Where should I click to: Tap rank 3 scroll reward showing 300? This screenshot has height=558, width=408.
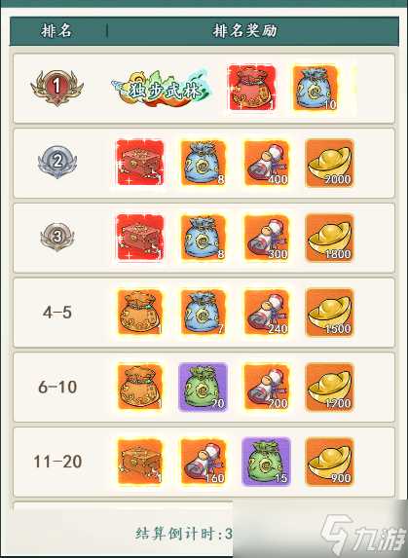(x=267, y=238)
